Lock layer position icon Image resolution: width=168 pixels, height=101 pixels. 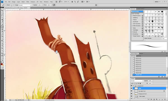(138, 83)
